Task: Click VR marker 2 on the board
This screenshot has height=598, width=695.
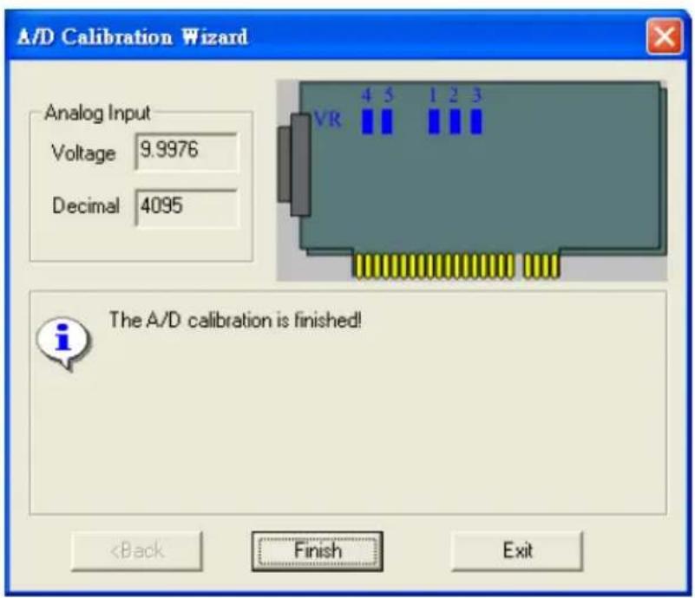Action: tap(456, 121)
